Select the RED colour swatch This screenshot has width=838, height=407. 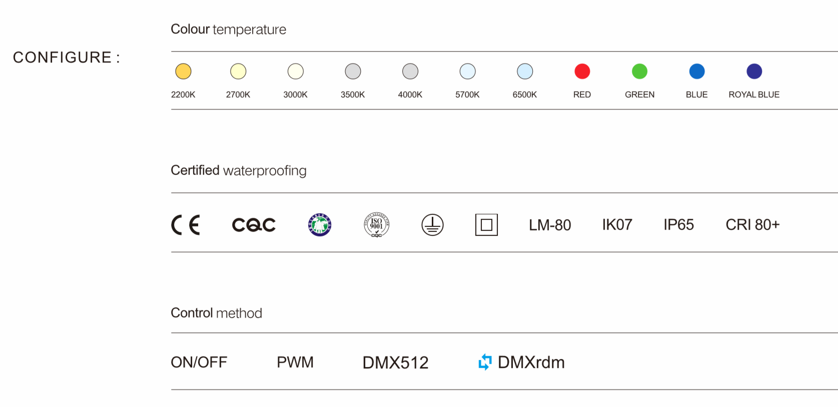point(582,71)
